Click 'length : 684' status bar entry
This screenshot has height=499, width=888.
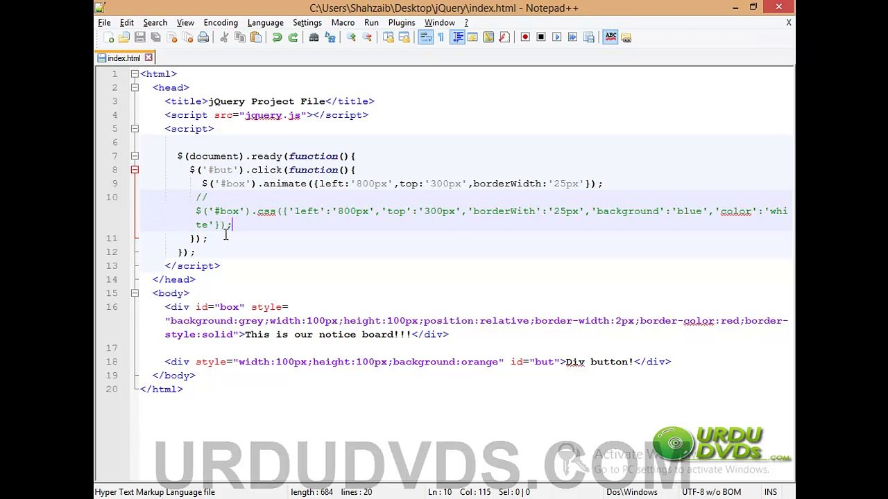pyautogui.click(x=311, y=492)
